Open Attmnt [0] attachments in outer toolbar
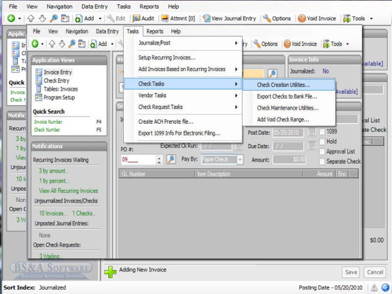The height and width of the screenshot is (294, 392). 178,18
